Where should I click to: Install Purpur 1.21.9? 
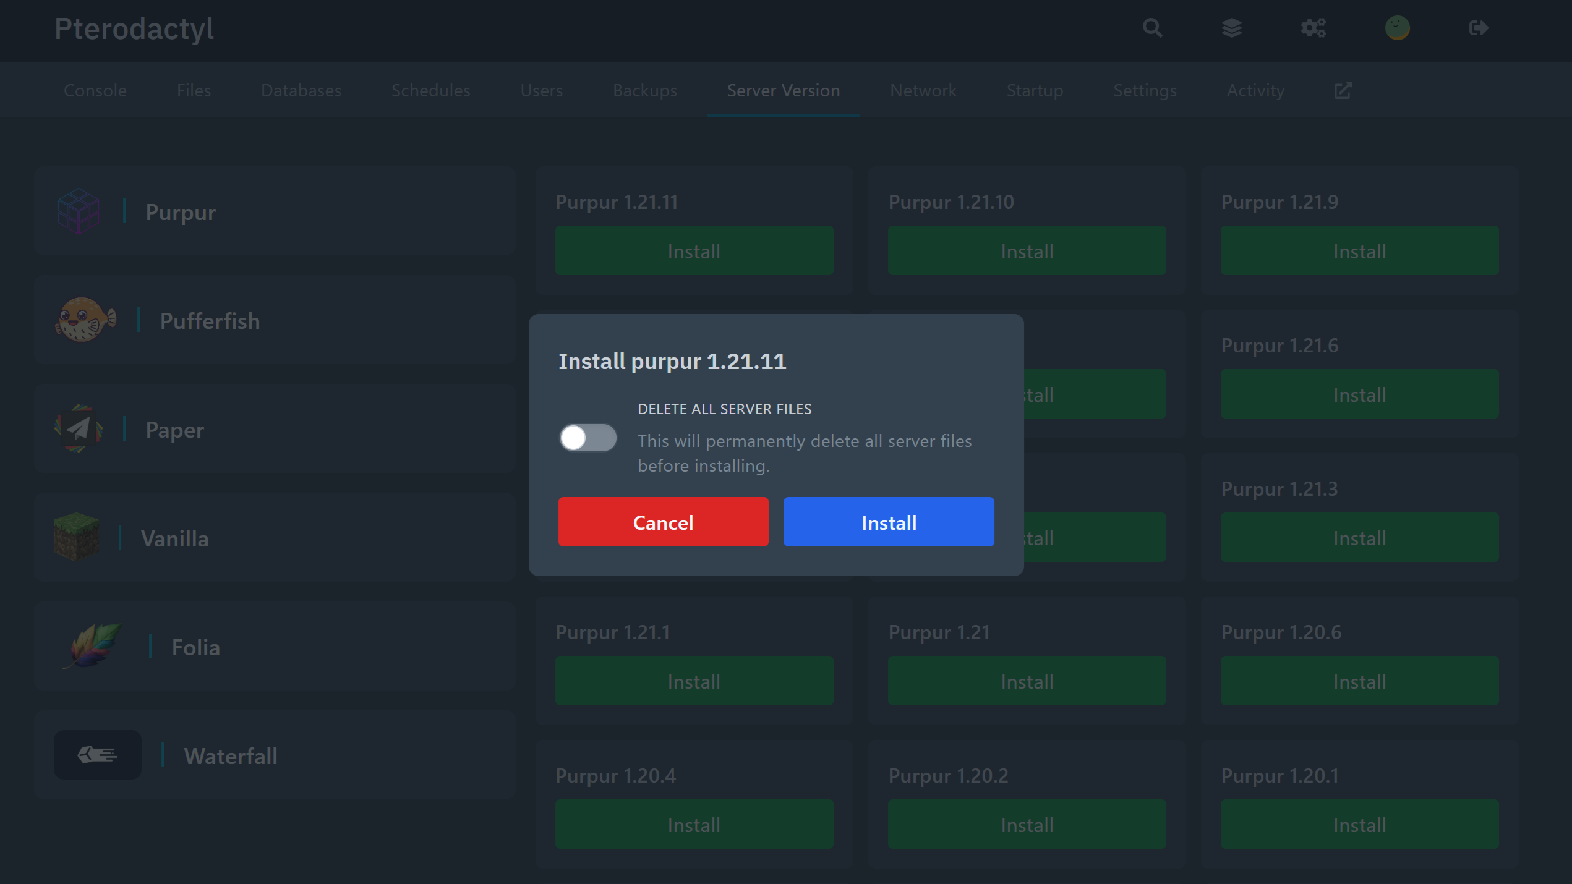pyautogui.click(x=1360, y=250)
